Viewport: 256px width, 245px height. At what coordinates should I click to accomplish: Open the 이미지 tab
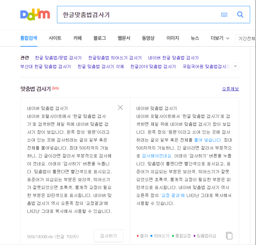coord(173,38)
